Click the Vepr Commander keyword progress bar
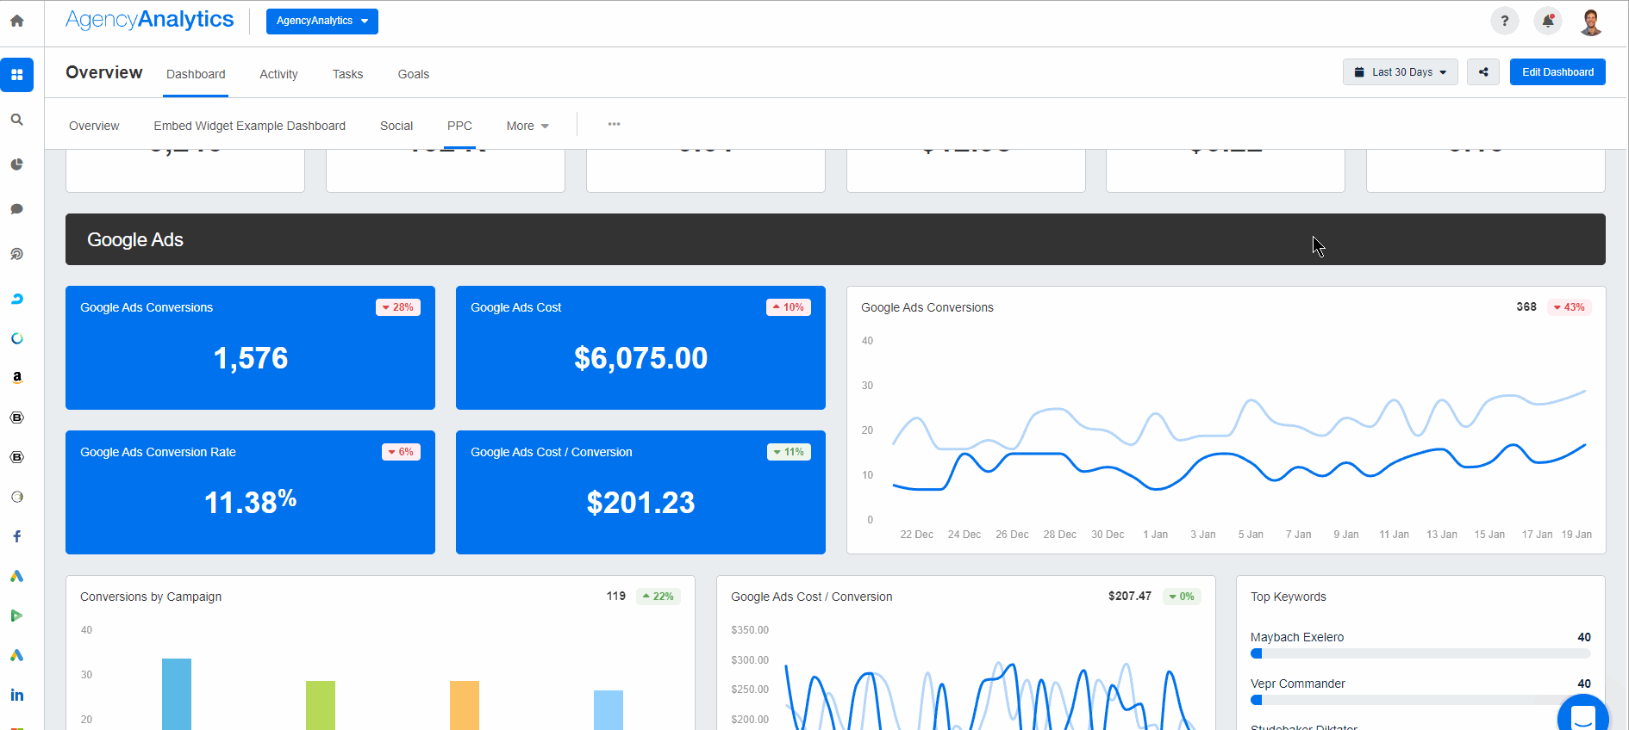Screen dimensions: 1629x730 [x=1420, y=700]
